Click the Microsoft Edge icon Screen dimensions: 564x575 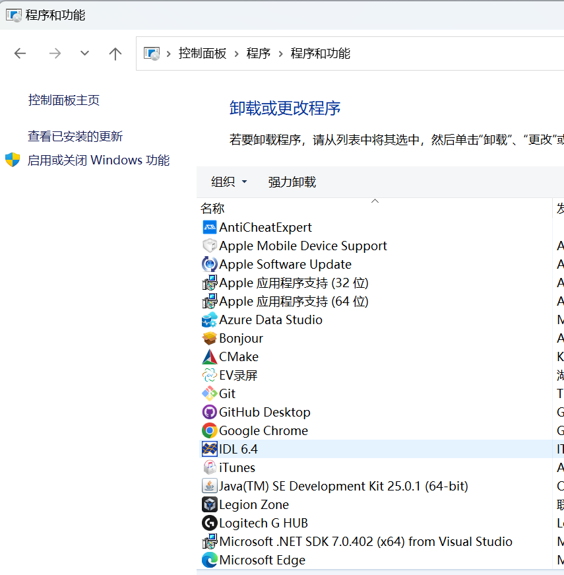coord(209,560)
